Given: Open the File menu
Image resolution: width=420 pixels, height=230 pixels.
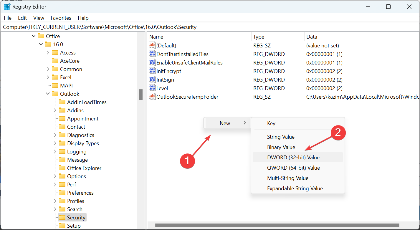Looking at the screenshot, I should pyautogui.click(x=8, y=18).
